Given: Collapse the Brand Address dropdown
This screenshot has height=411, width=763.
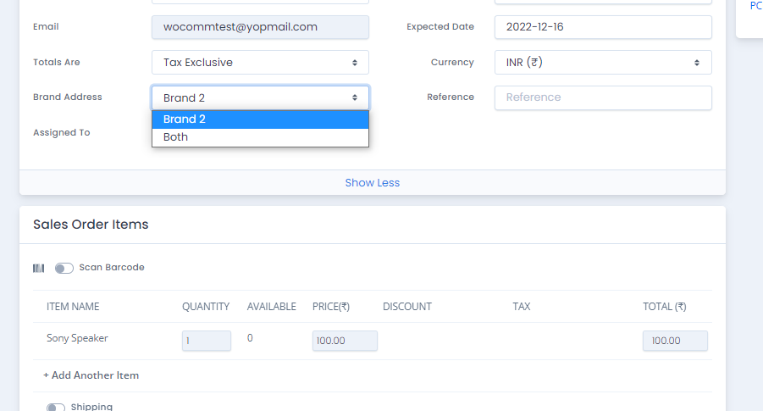Looking at the screenshot, I should [260, 98].
